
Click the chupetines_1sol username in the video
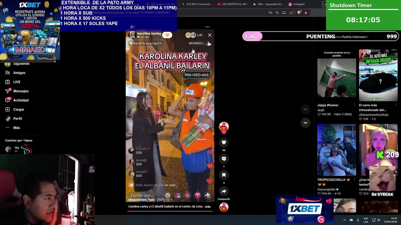(141, 200)
